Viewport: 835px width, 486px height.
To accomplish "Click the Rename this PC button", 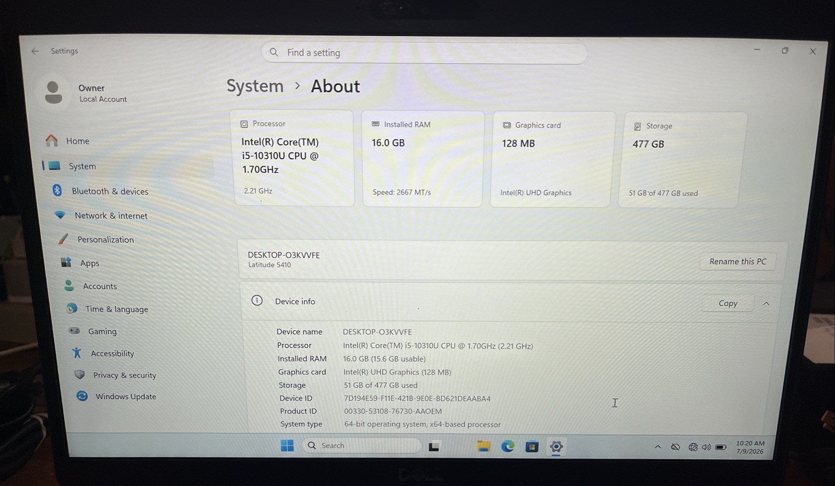I will tap(738, 262).
